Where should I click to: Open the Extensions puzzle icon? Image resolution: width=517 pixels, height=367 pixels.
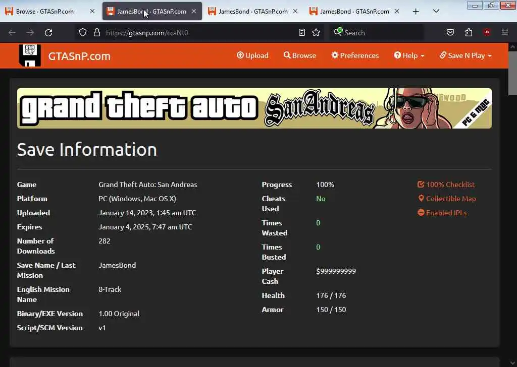(469, 32)
